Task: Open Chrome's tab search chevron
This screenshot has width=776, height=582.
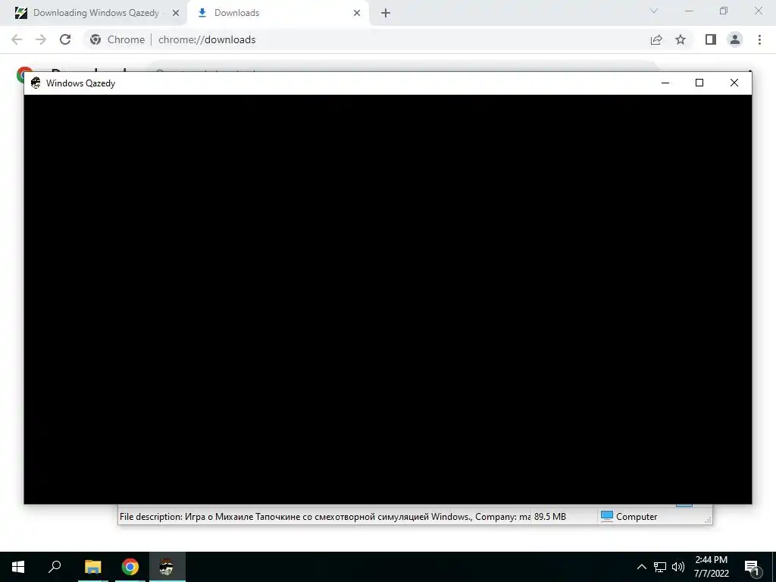Action: 654,11
